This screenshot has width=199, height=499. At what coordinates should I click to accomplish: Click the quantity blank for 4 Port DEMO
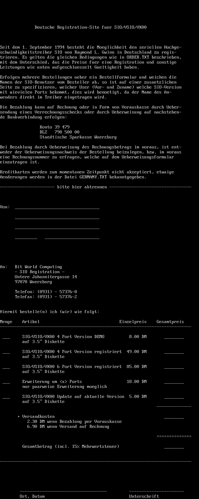coord(6,338)
